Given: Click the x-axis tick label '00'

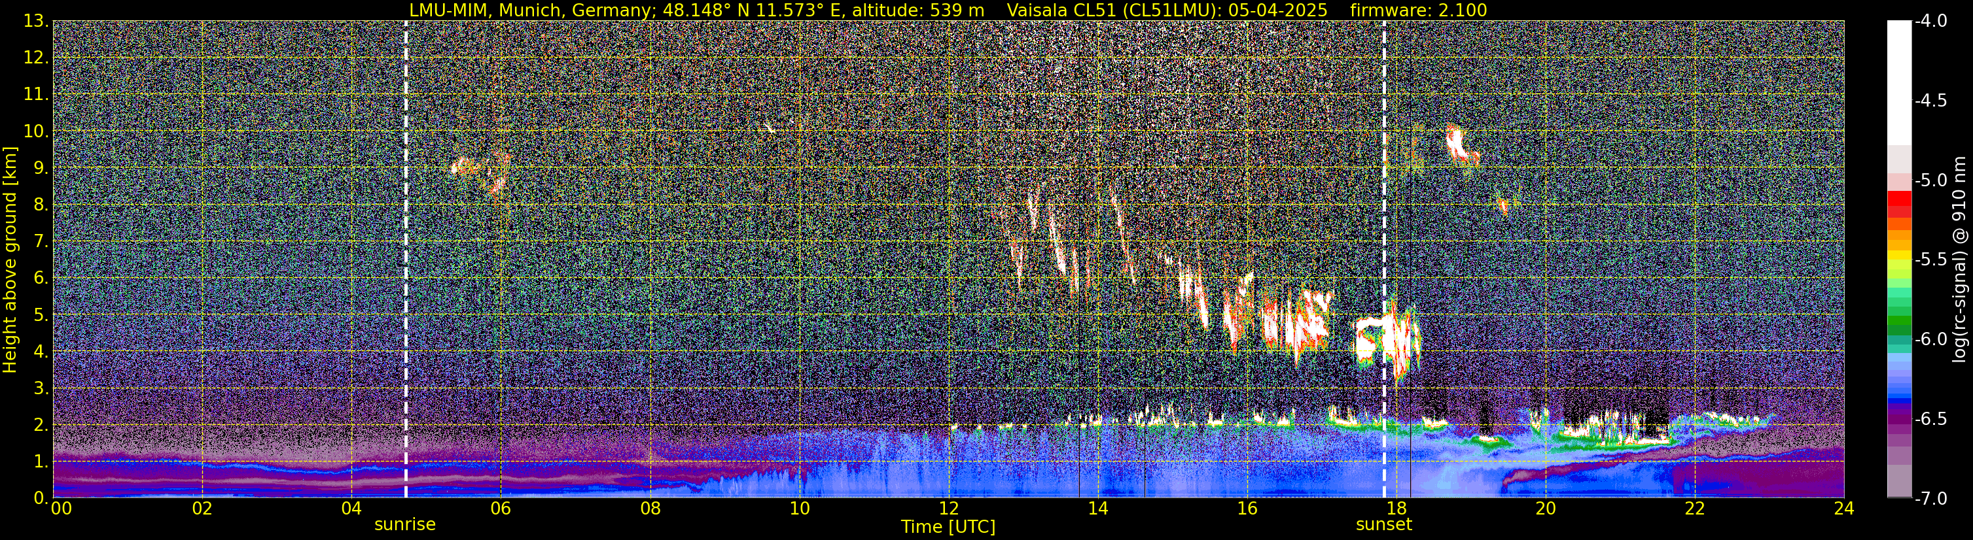Looking at the screenshot, I should 60,509.
